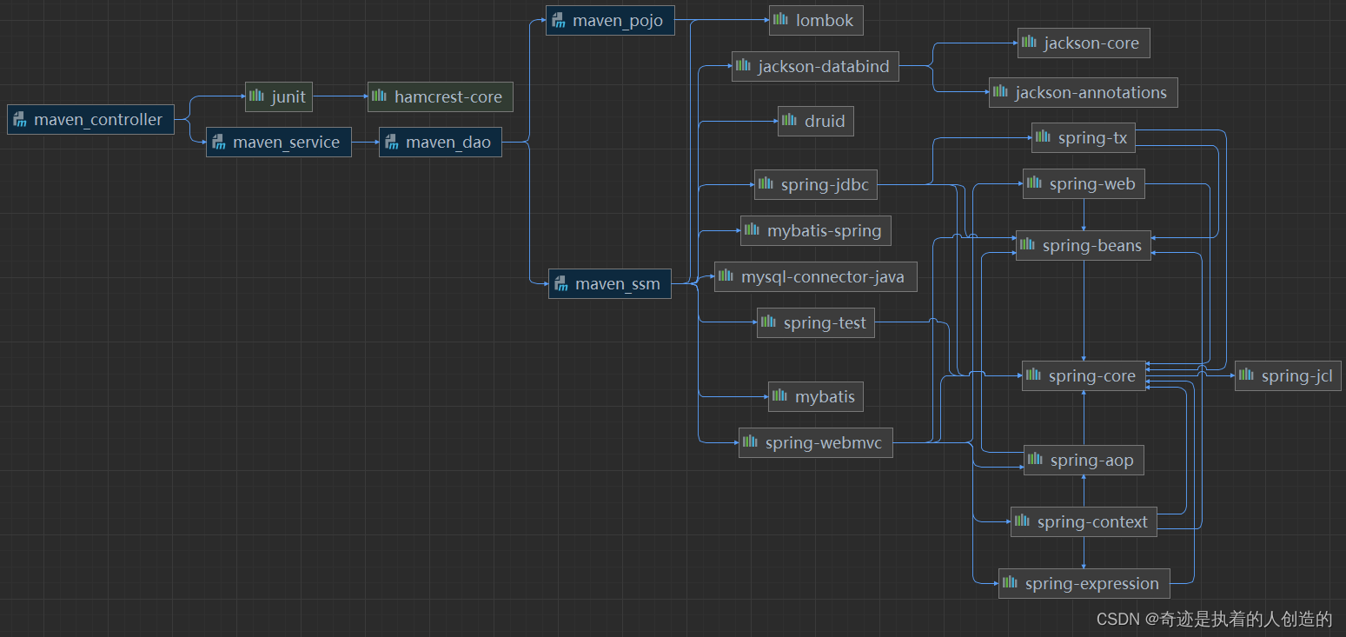Select the spring-jdbc node label
The height and width of the screenshot is (637, 1346).
[x=825, y=184]
